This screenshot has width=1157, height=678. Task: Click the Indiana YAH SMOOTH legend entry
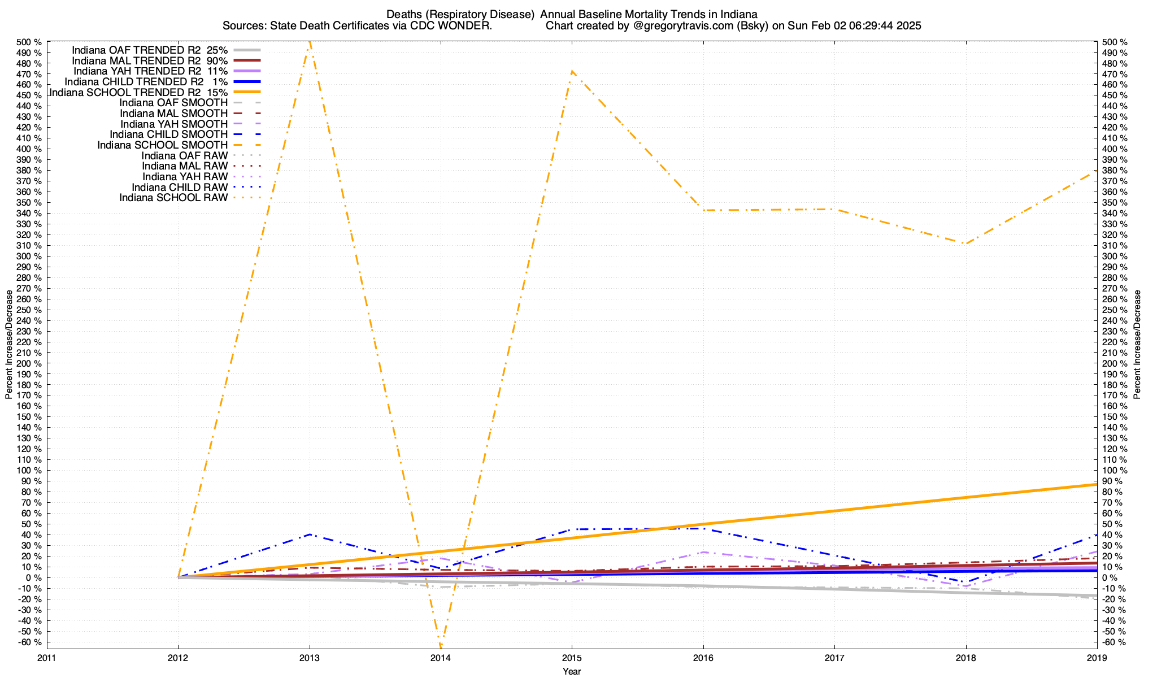coord(174,124)
